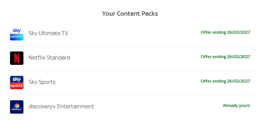Tap the discovery+ logo icon
This screenshot has height=121, width=259.
click(x=17, y=107)
